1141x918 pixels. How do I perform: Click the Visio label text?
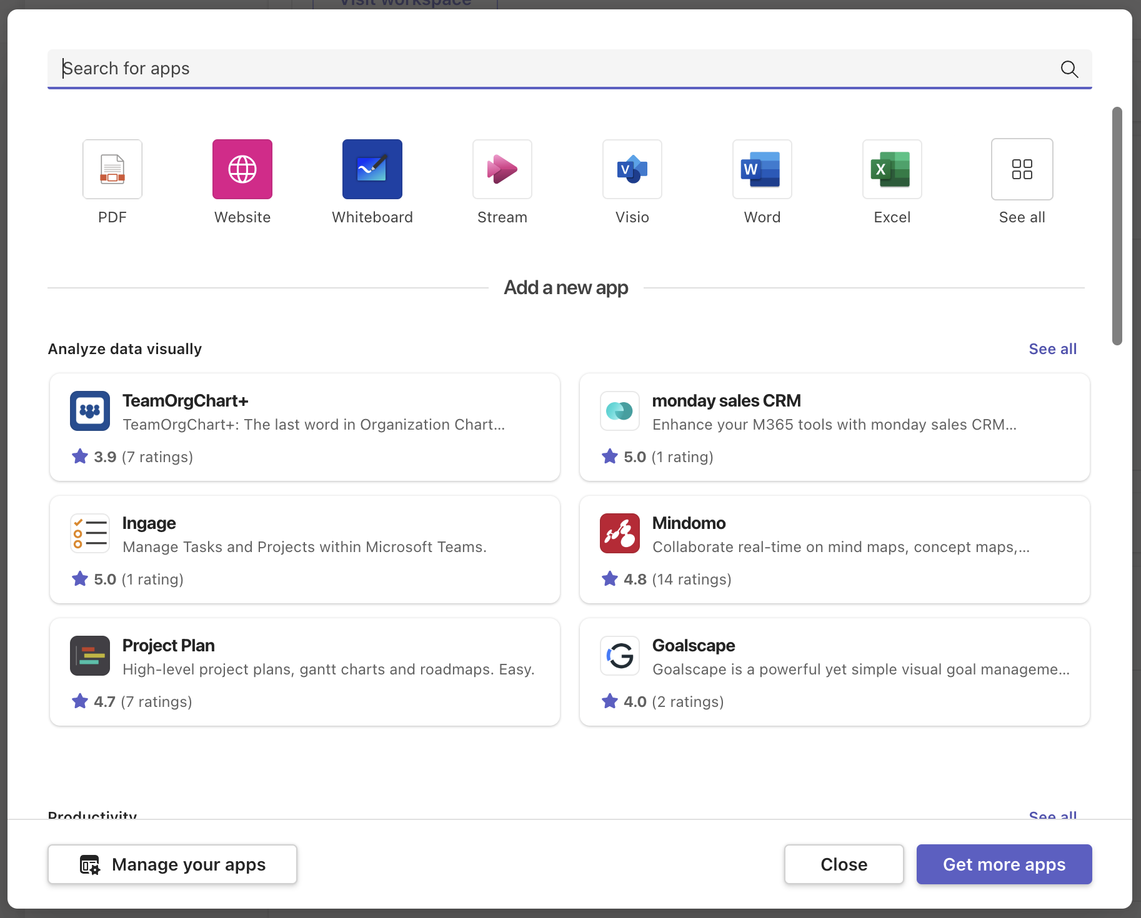click(632, 217)
